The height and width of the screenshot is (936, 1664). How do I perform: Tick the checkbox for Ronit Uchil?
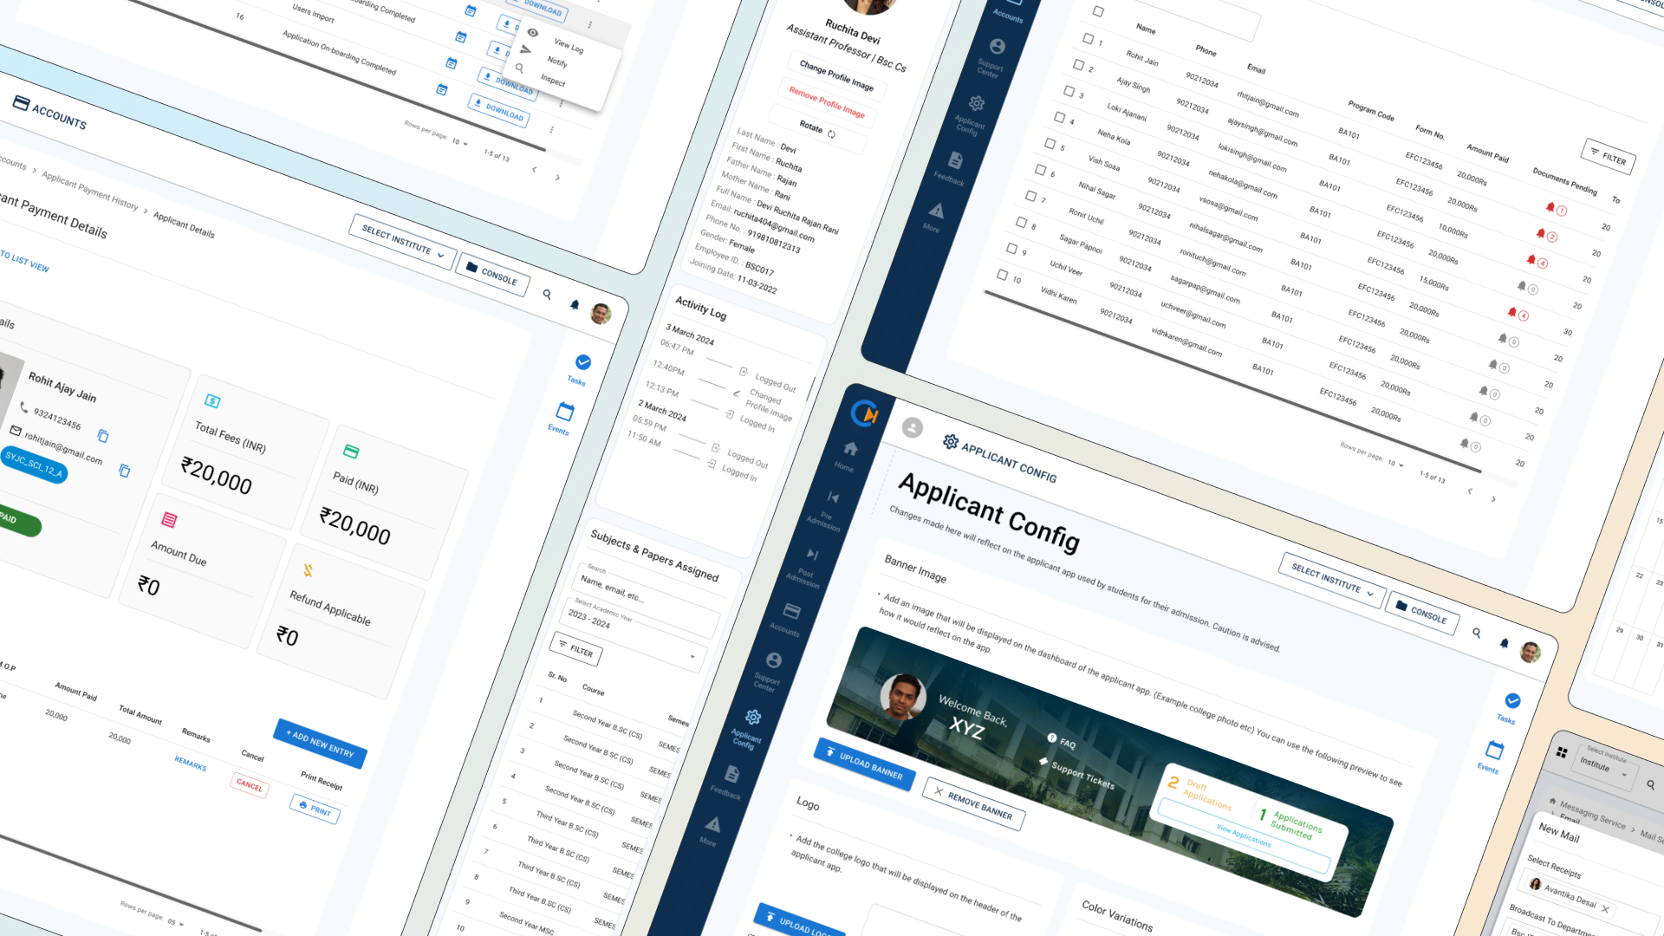point(1030,196)
